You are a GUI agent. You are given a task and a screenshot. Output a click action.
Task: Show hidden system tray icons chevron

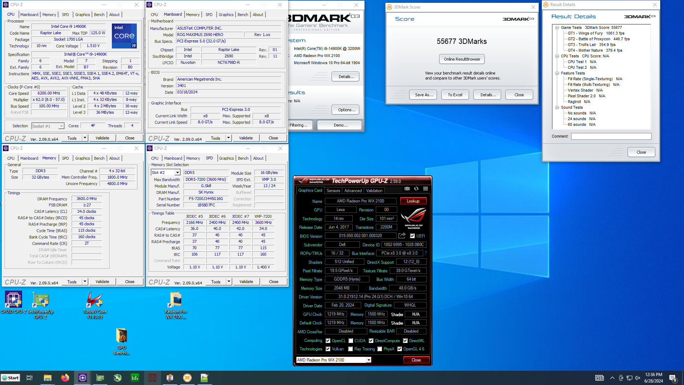pyautogui.click(x=612, y=378)
